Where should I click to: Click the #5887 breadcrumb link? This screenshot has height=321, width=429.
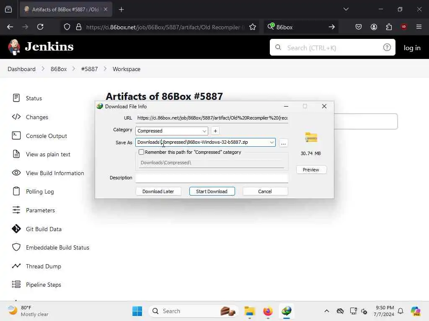90,69
